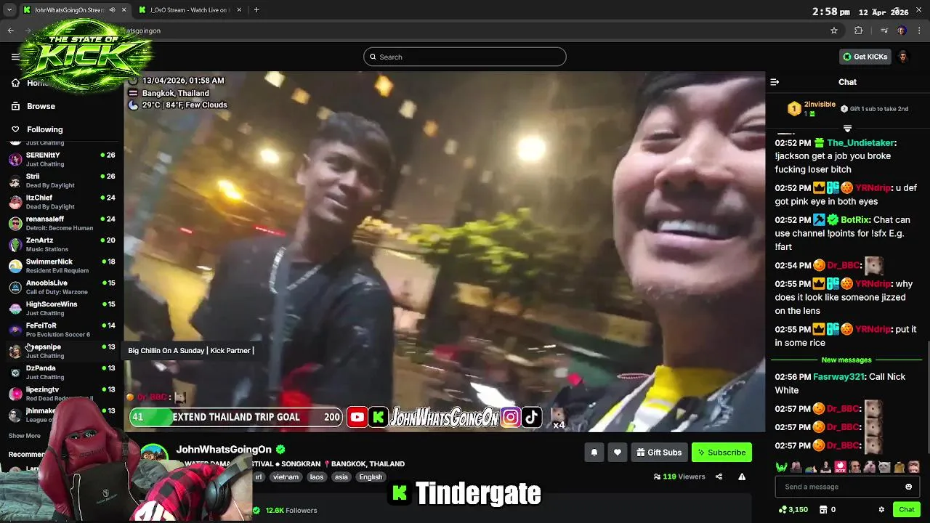930x523 pixels.
Task: Focus the Kick search field
Action: tap(465, 57)
